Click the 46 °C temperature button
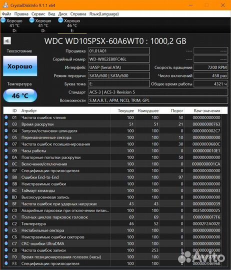This screenshot has height=270, width=231. [20, 95]
